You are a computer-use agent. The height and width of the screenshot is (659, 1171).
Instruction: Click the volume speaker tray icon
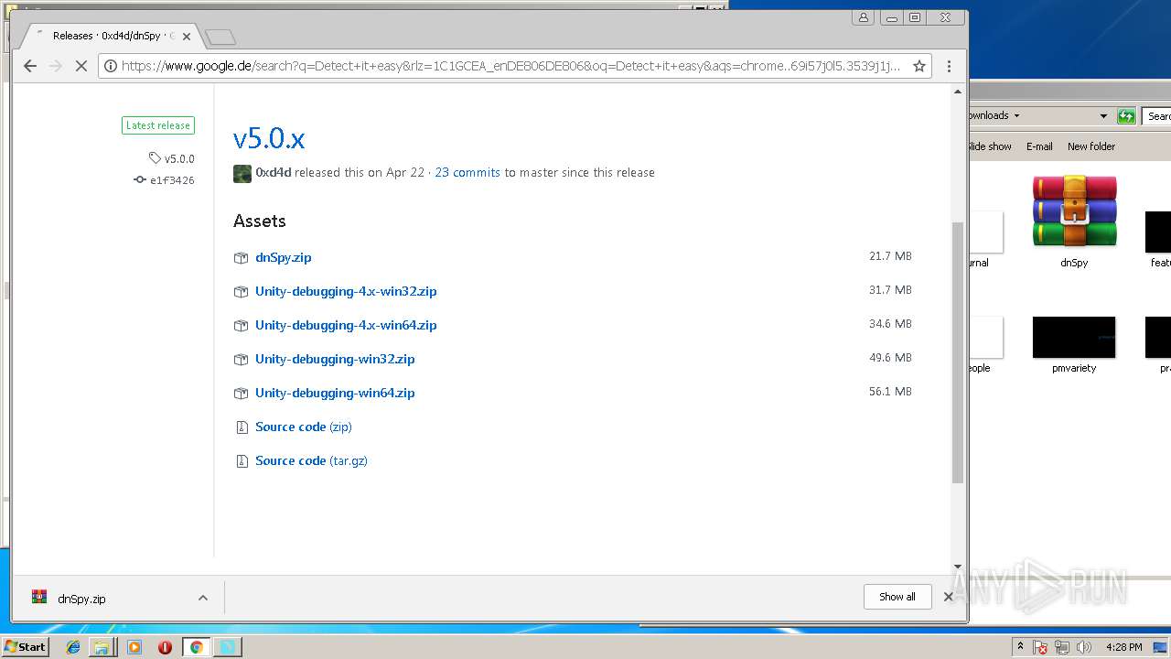pyautogui.click(x=1084, y=647)
